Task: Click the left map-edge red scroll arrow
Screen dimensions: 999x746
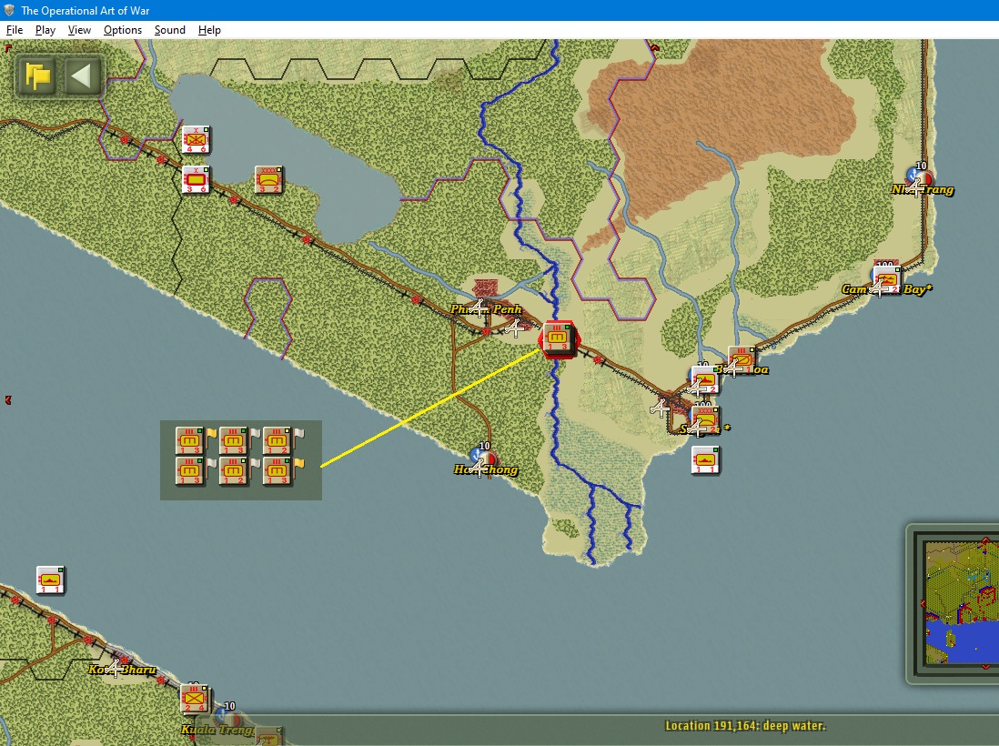Action: [x=7, y=400]
